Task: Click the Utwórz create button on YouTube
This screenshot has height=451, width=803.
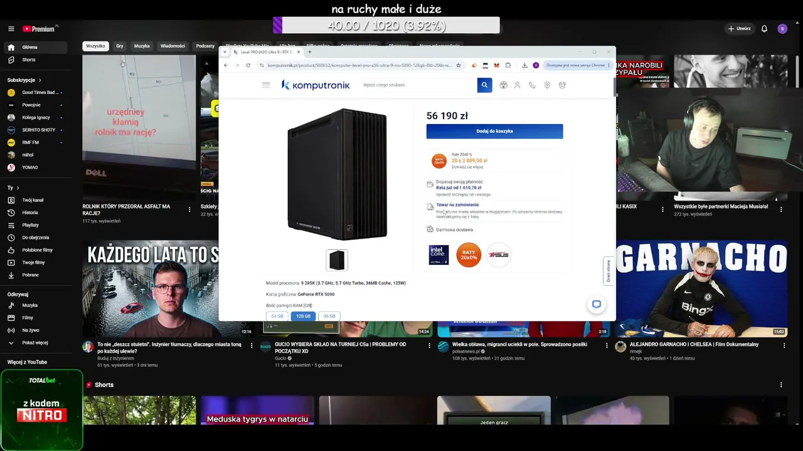Action: click(x=739, y=29)
